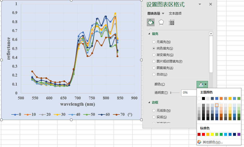Viewport: 244px width, 147px height.
Task: Pick the highlighted light blue tint swatch
Action: (217, 105)
